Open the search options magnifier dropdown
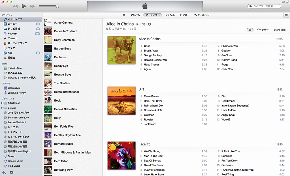This screenshot has width=290, height=176. tap(250, 6)
